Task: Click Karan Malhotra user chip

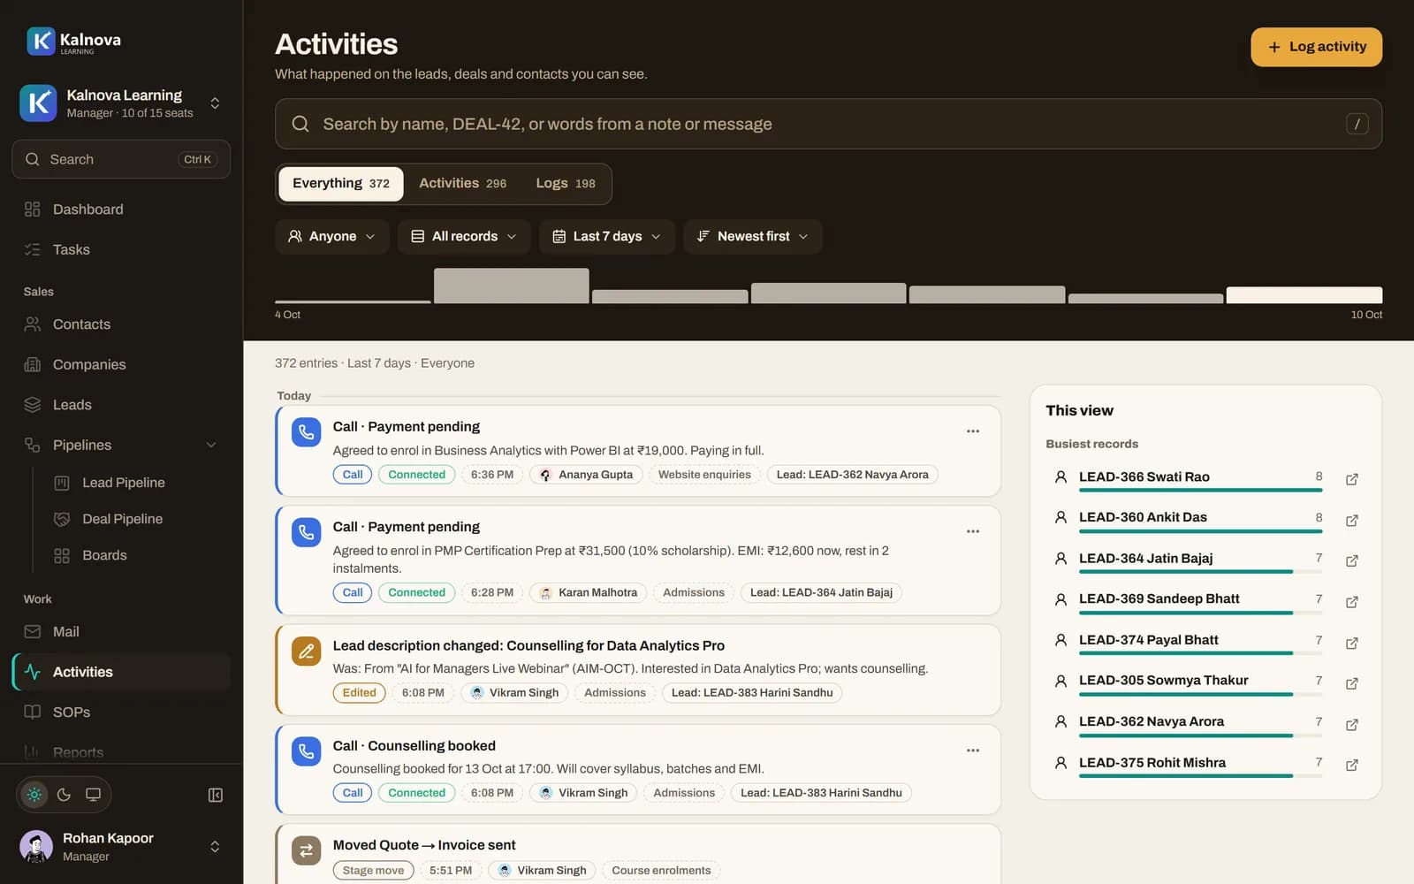Action: tap(589, 593)
